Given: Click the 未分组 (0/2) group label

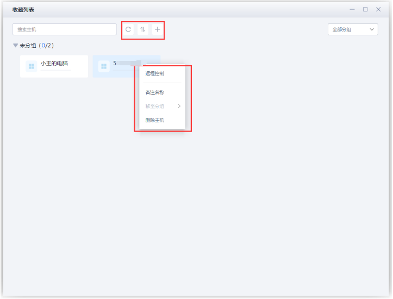Looking at the screenshot, I should point(36,45).
